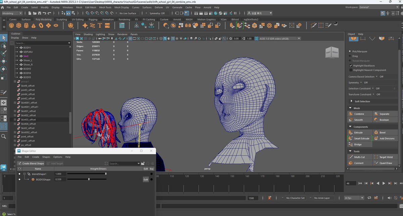403x216 pixels.
Task: Select the polygon sphere shelf icon
Action: coord(12,26)
